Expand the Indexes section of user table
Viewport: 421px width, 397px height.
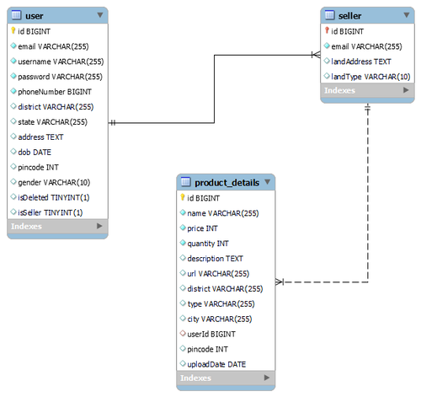pos(99,226)
